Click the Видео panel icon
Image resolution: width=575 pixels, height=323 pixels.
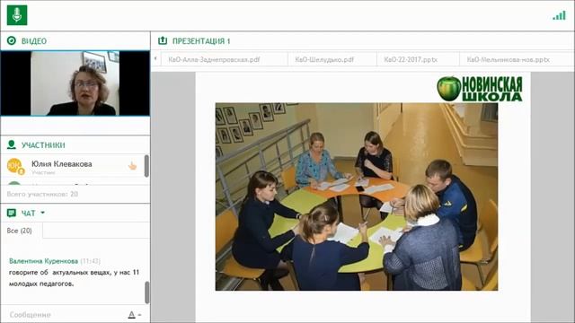(x=12, y=40)
